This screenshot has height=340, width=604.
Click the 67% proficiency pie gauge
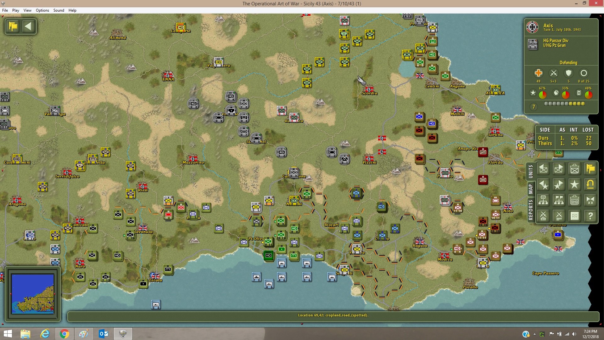tap(543, 94)
